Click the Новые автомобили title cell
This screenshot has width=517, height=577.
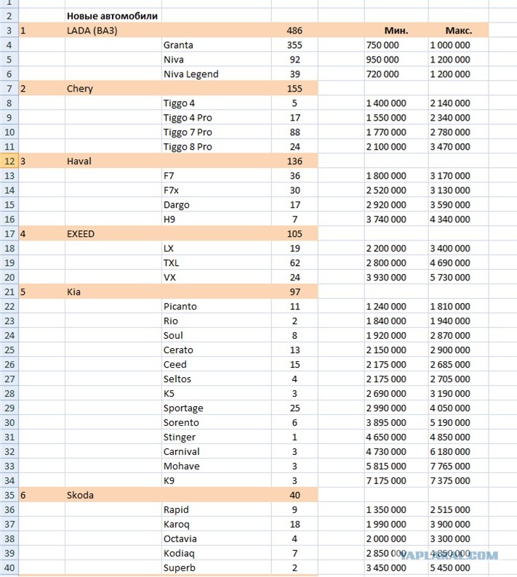click(x=112, y=16)
